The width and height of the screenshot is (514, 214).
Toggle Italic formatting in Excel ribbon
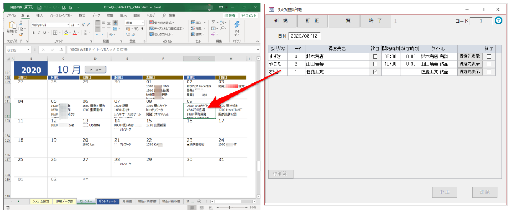coord(39,33)
